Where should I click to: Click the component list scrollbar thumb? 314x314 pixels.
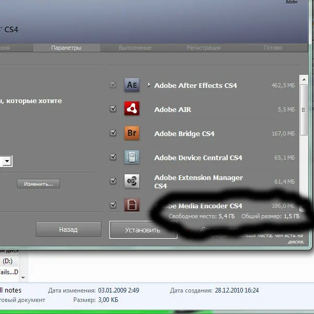(x=304, y=110)
